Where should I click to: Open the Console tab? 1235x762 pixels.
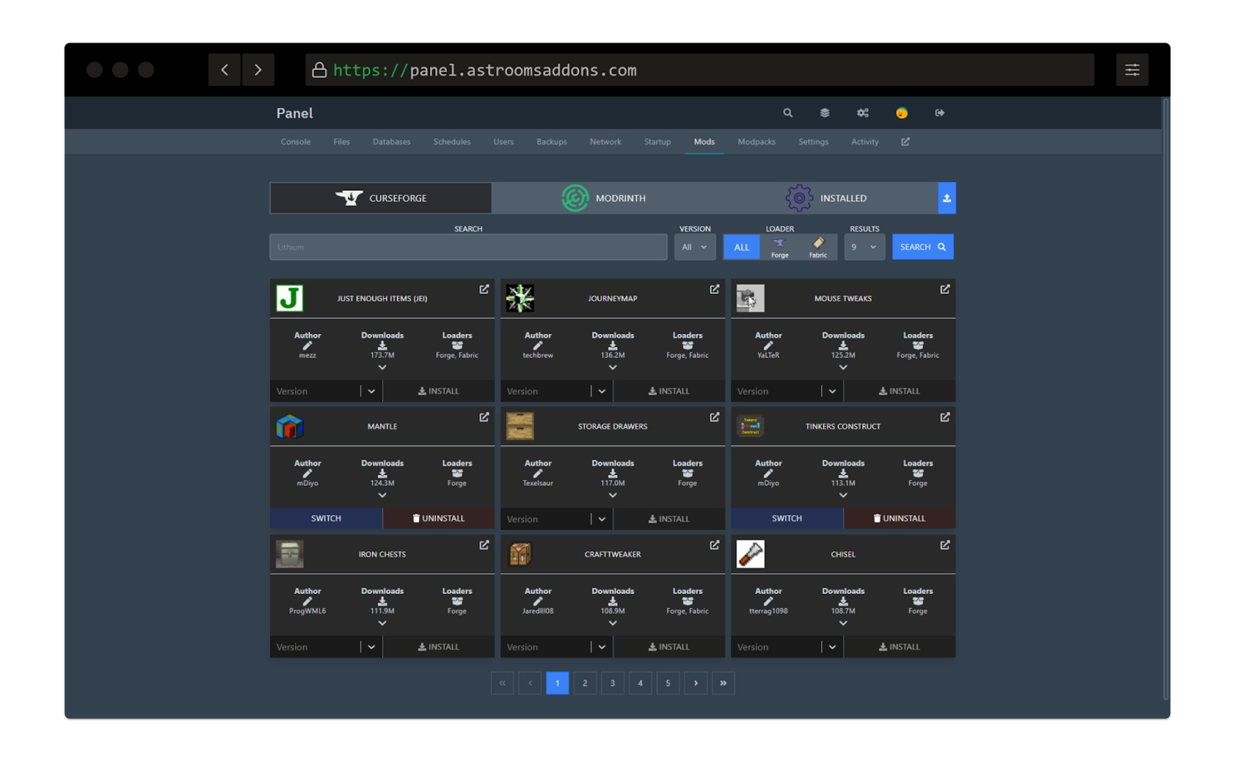point(296,142)
